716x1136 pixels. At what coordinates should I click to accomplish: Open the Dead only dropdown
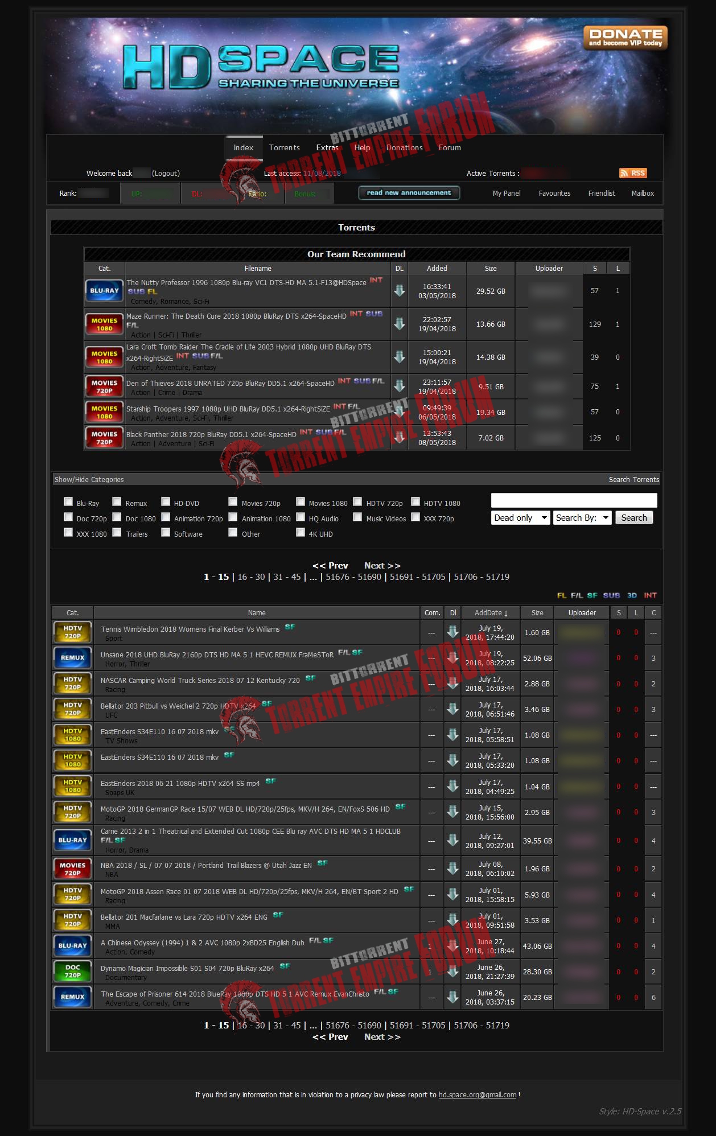[x=521, y=517]
